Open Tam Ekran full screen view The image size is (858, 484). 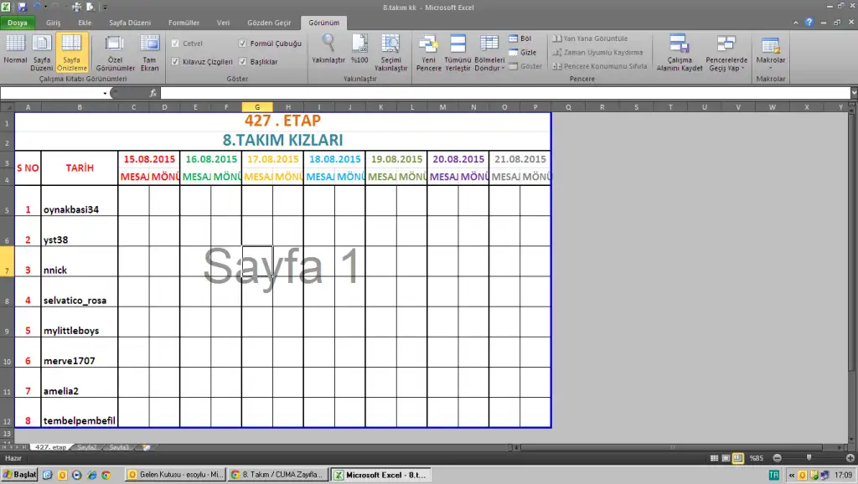click(149, 51)
